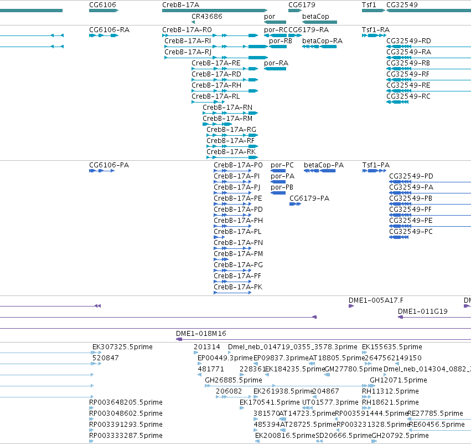This screenshot has height=444, width=471.
Task: Select the CG6179-PA protein label
Action: pyautogui.click(x=309, y=198)
